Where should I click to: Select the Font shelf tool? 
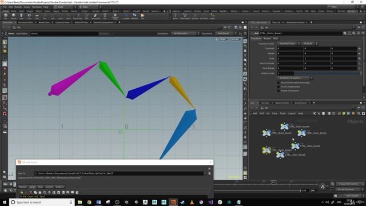tap(105, 16)
